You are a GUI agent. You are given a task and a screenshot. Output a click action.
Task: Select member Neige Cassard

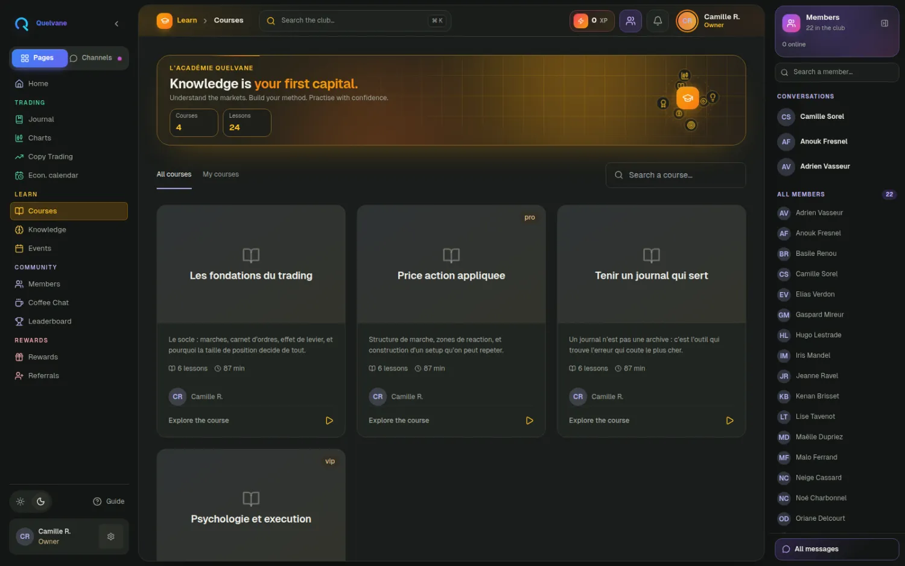837,478
